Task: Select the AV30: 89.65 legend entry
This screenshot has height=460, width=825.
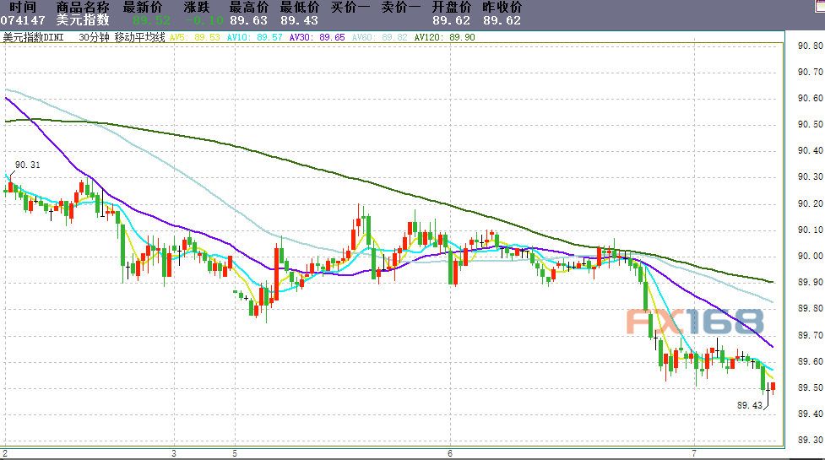Action: 318,37
